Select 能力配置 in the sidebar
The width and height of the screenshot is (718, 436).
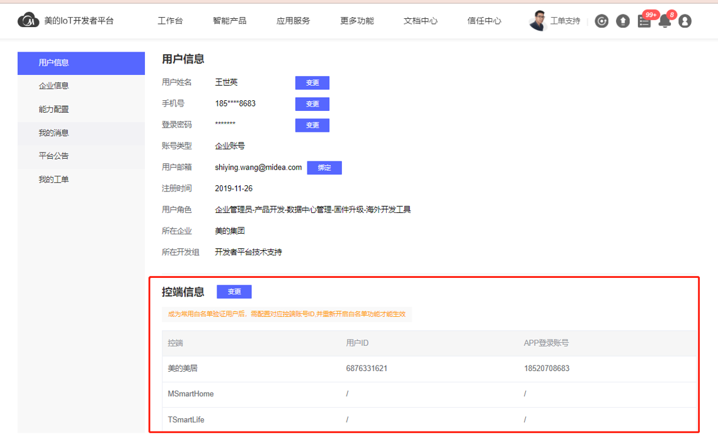click(54, 109)
